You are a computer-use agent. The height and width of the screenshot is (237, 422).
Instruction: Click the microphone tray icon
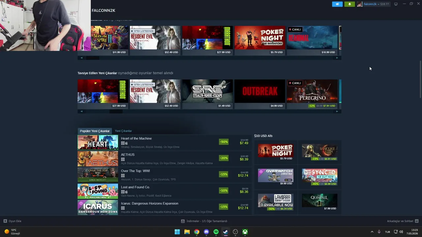(x=379, y=232)
